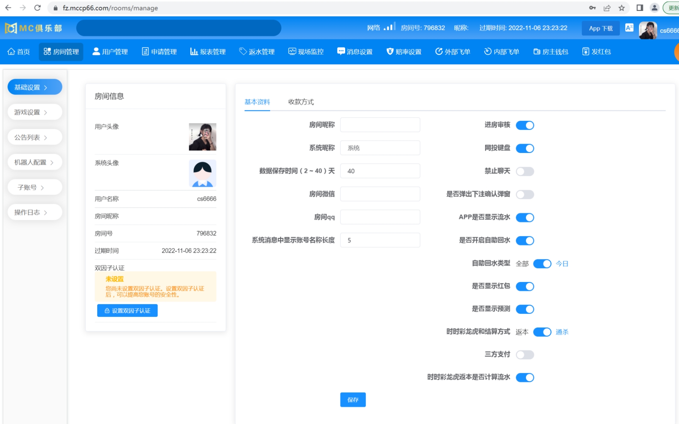679x424 pixels.
Task: Reload the page with refresh icon
Action: point(37,8)
